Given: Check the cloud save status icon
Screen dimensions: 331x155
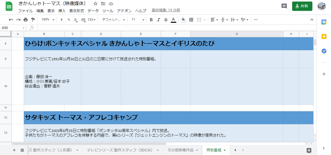Looking at the screenshot, I should pyautogui.click(x=111, y=4).
